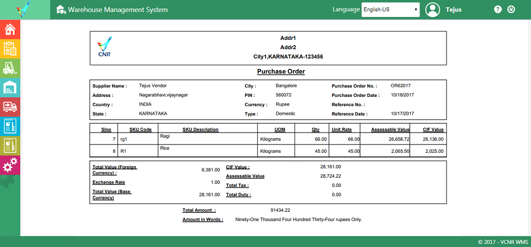Click the Total Duty label
531x247 pixels.
[239, 195]
